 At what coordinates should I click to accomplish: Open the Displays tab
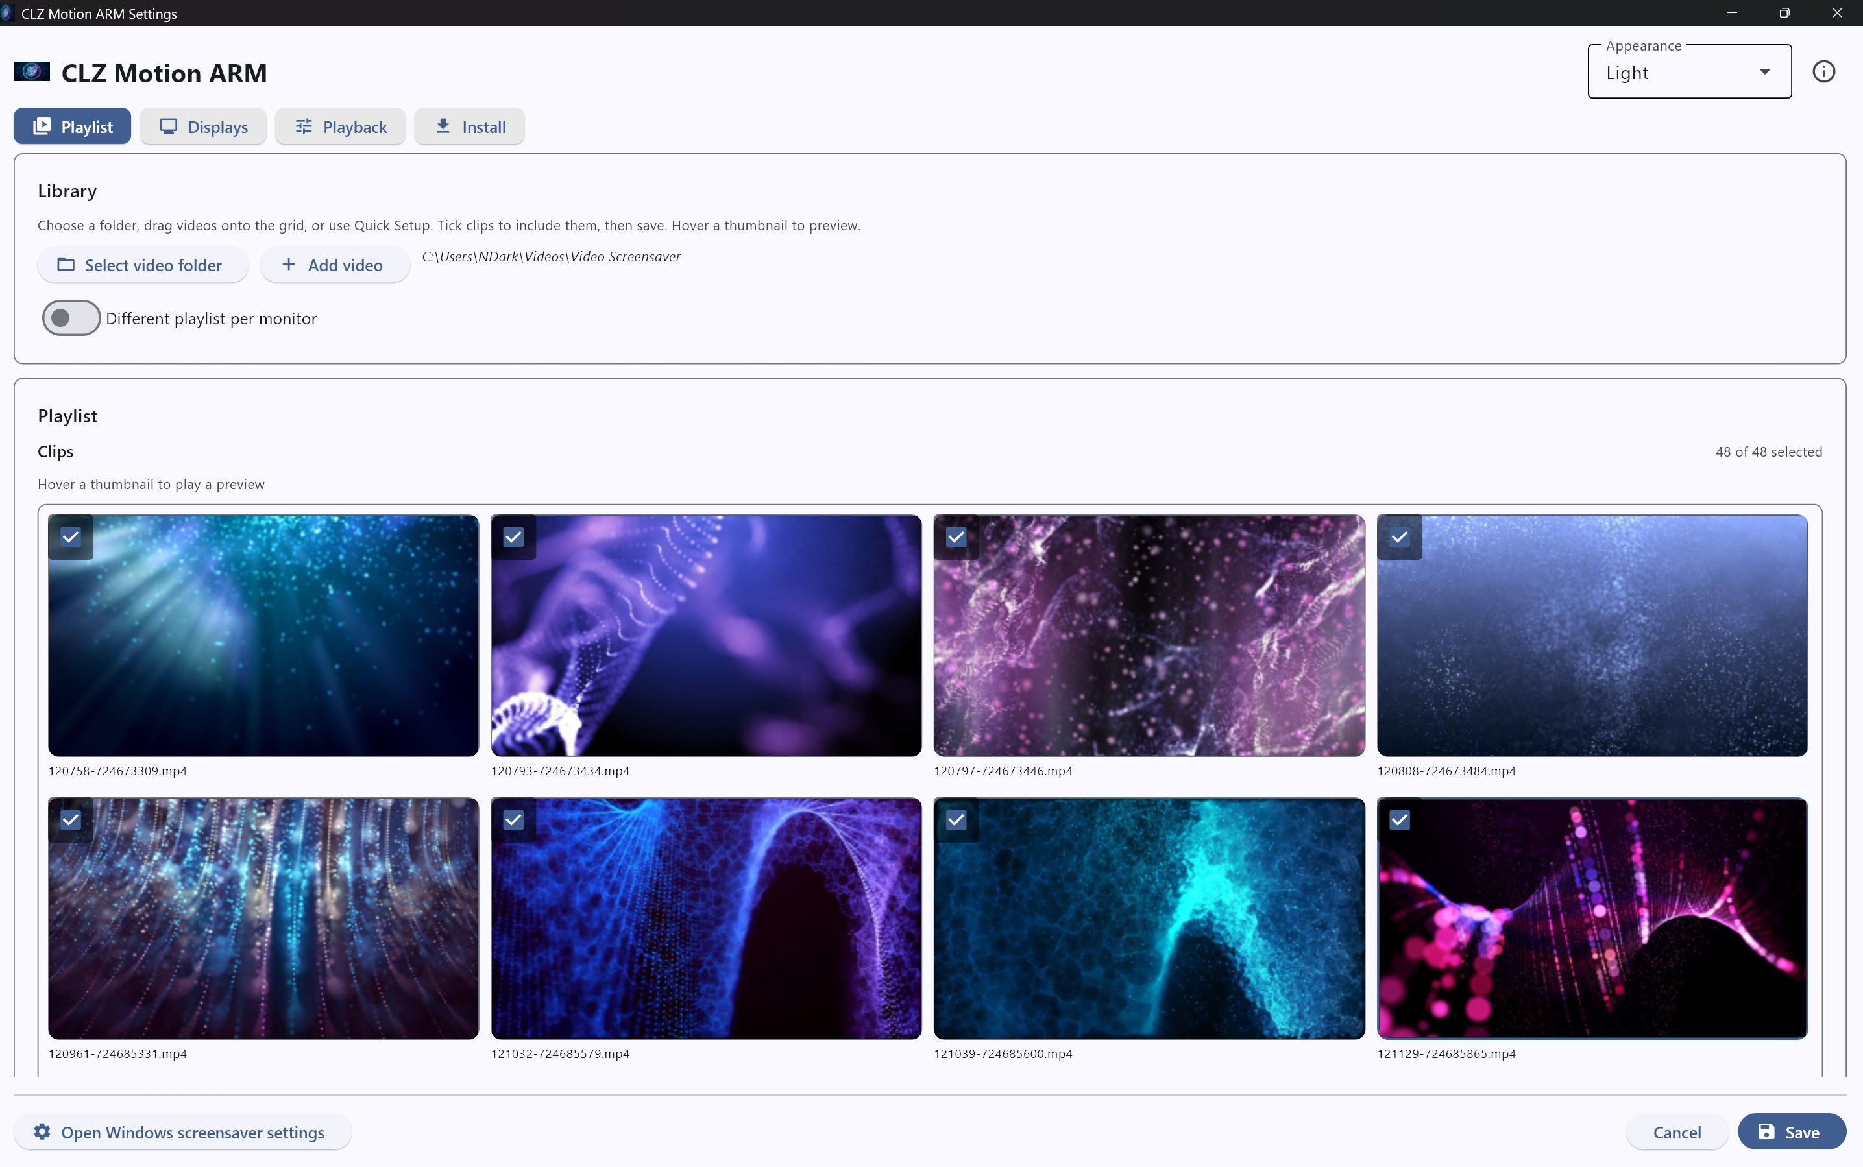click(x=203, y=126)
